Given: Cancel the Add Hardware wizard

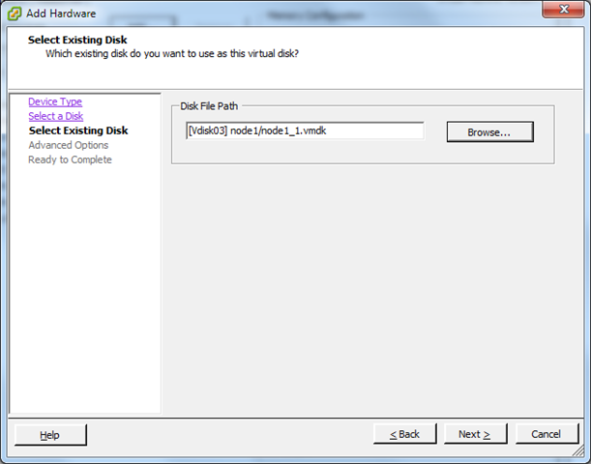Looking at the screenshot, I should coord(547,434).
